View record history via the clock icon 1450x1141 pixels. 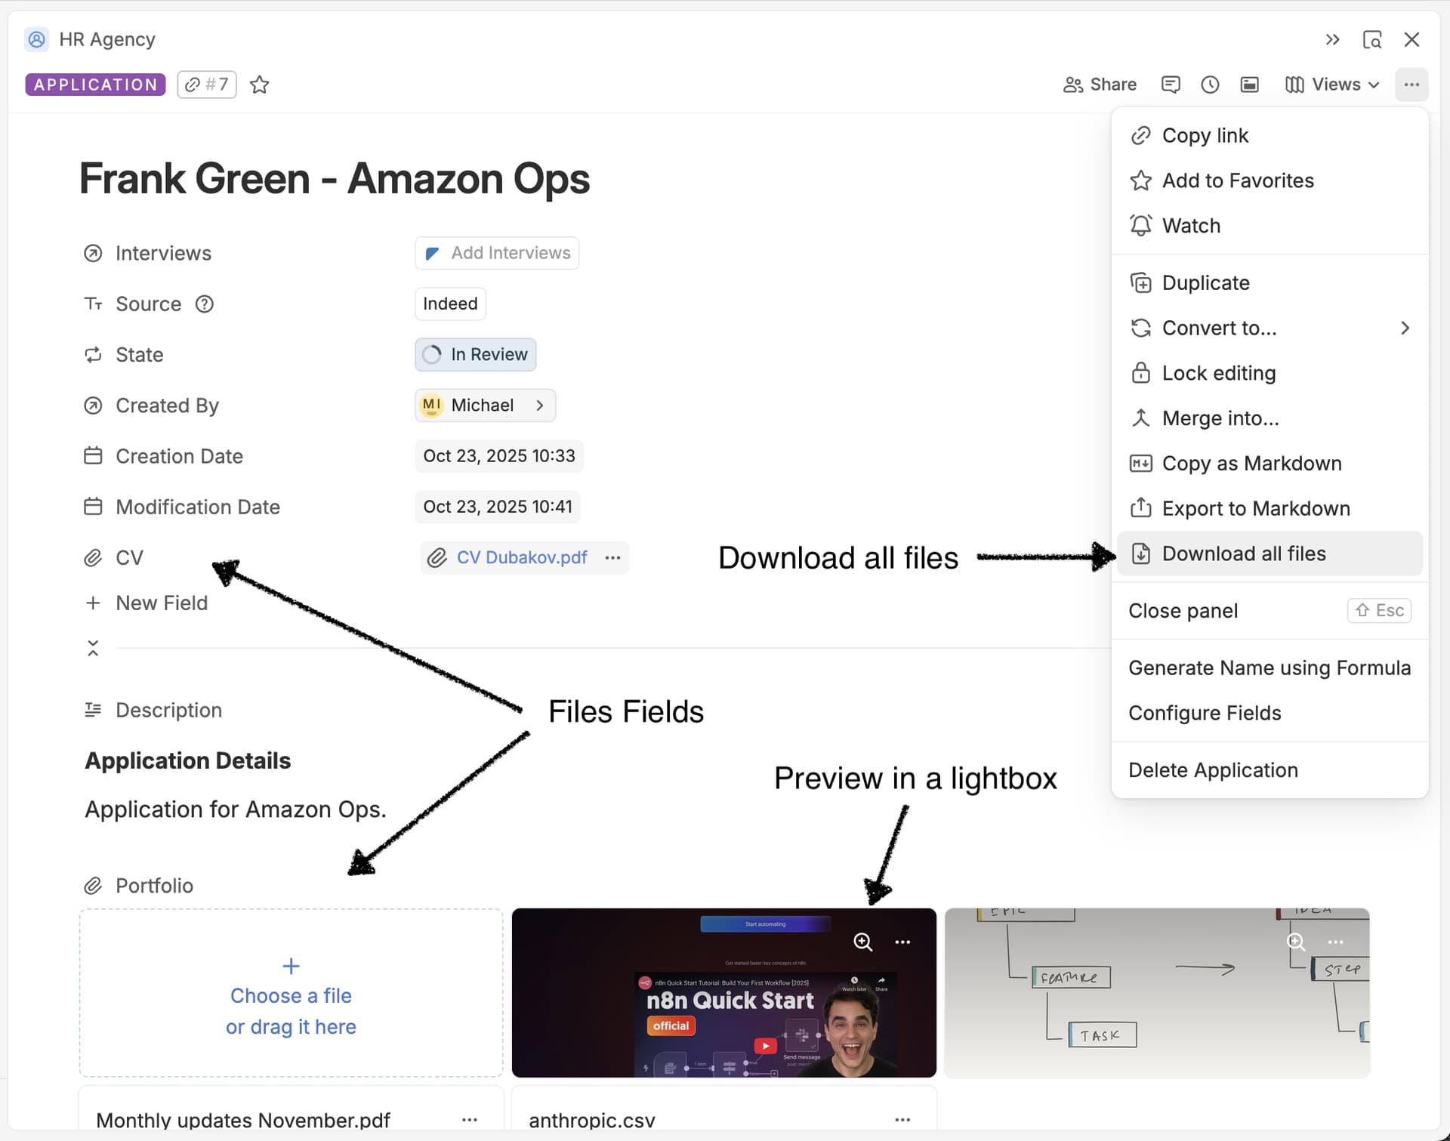tap(1210, 84)
